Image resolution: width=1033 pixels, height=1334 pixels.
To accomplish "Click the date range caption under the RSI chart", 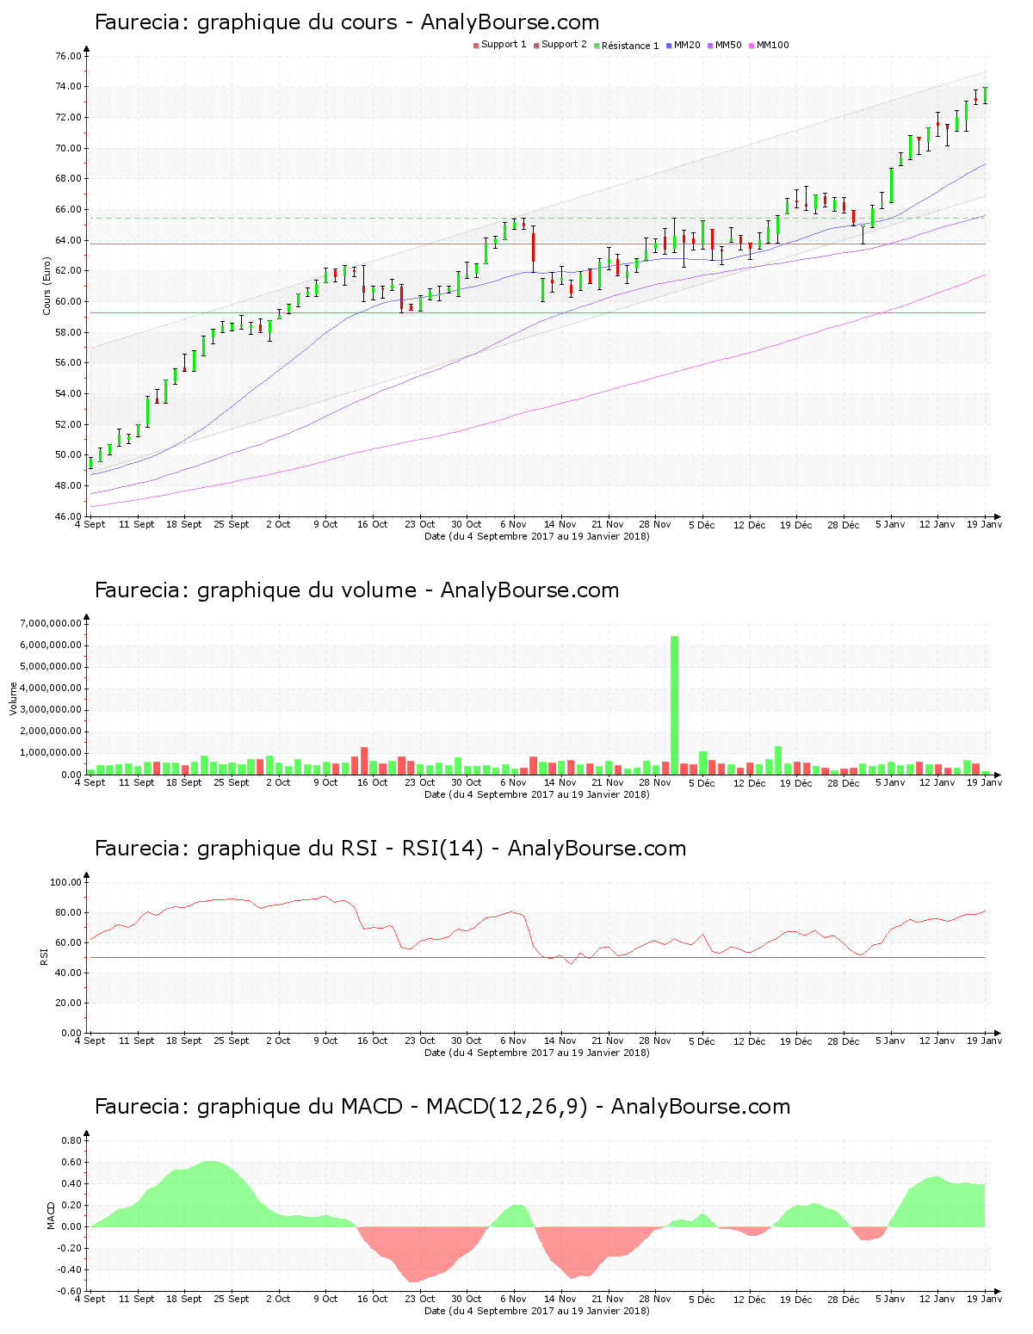I will (x=537, y=1053).
